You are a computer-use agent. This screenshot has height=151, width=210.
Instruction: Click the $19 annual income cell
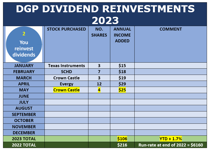pos(122,78)
